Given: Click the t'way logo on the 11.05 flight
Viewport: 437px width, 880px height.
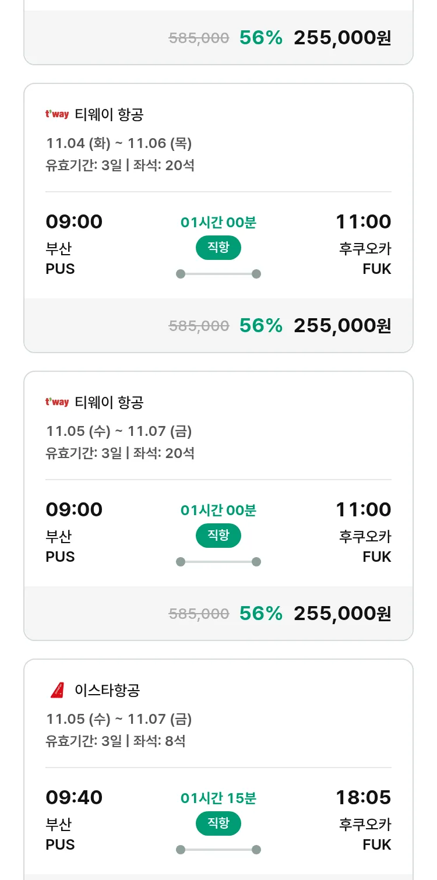Looking at the screenshot, I should [57, 402].
